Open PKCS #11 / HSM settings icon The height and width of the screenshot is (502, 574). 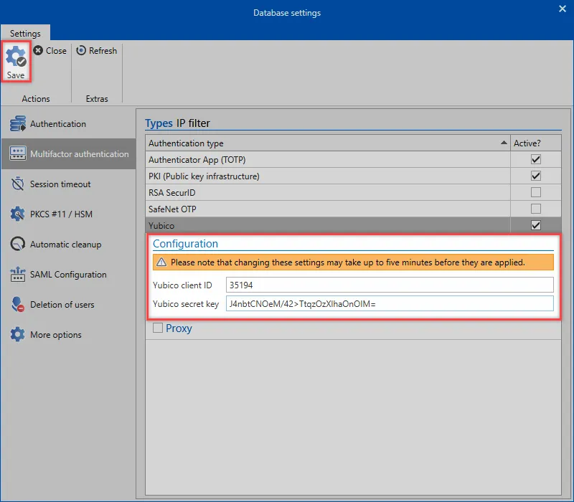(x=18, y=214)
